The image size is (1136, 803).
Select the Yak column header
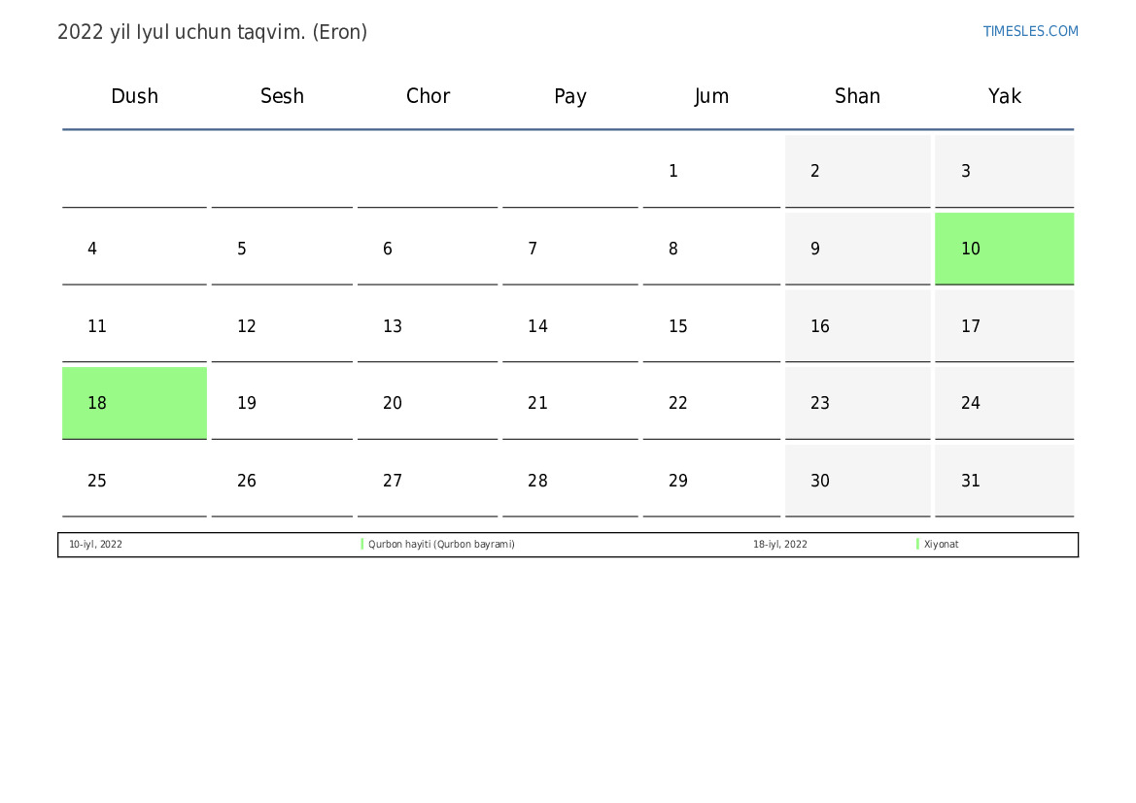click(x=1004, y=96)
